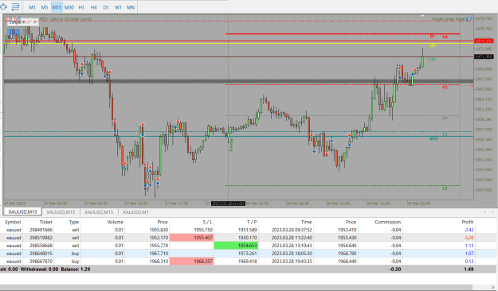Click the chart shift white triangle marker
The image size is (498, 291).
[422, 15]
